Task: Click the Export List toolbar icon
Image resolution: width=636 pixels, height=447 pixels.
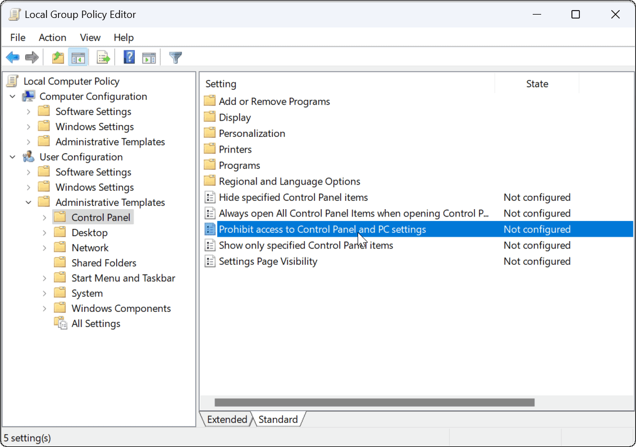Action: (103, 57)
